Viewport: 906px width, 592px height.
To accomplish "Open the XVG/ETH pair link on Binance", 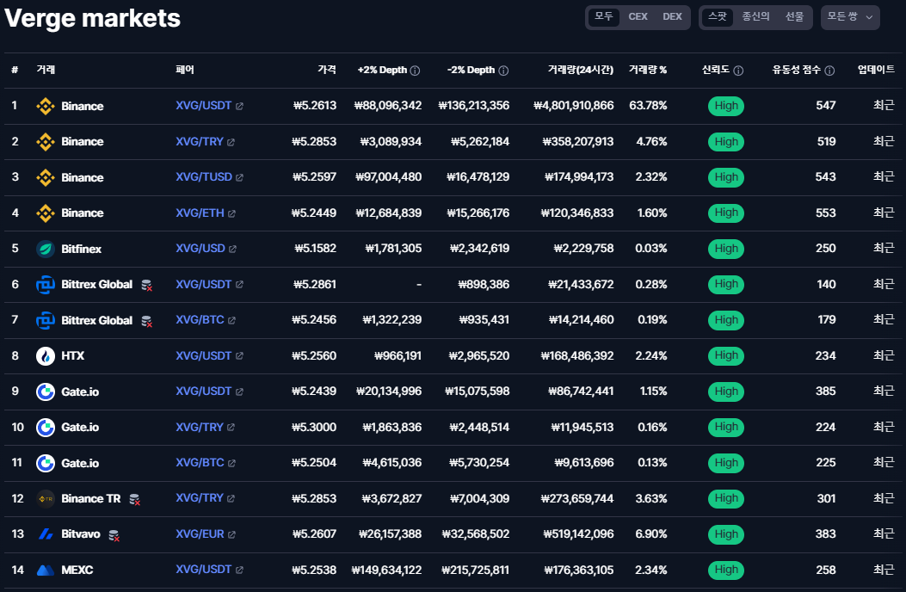I will click(x=200, y=213).
